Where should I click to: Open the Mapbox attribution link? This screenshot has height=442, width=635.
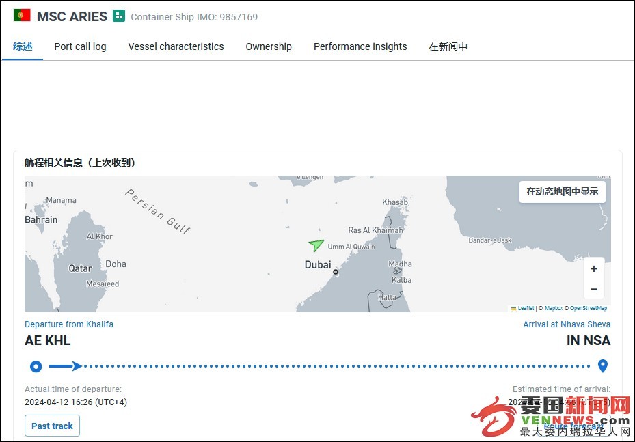(x=553, y=308)
